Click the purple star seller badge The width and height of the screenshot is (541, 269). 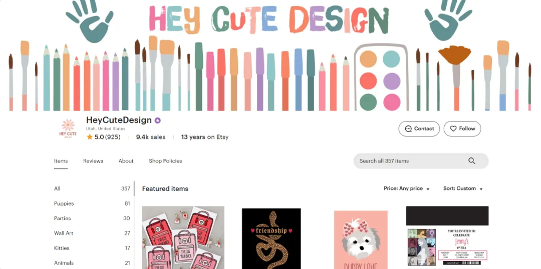pyautogui.click(x=157, y=120)
